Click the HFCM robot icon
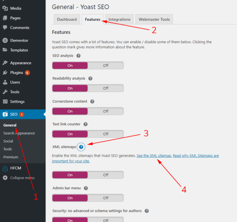 click(x=5, y=168)
